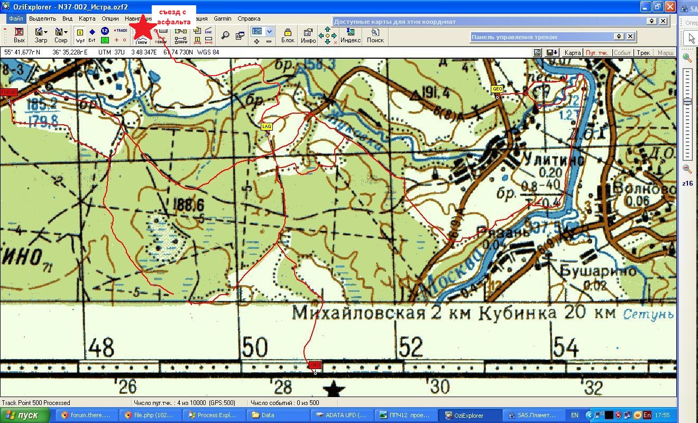Image resolution: width=698 pixels, height=423 pixels.
Task: Switch to SAS.Планета in the taskbar
Action: (527, 415)
